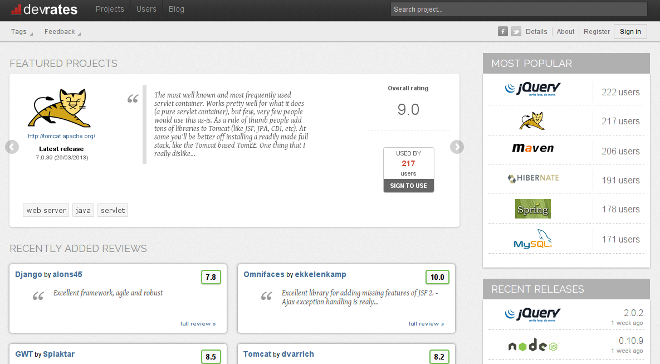
Task: Open the devrates logo home link
Action: tap(44, 9)
